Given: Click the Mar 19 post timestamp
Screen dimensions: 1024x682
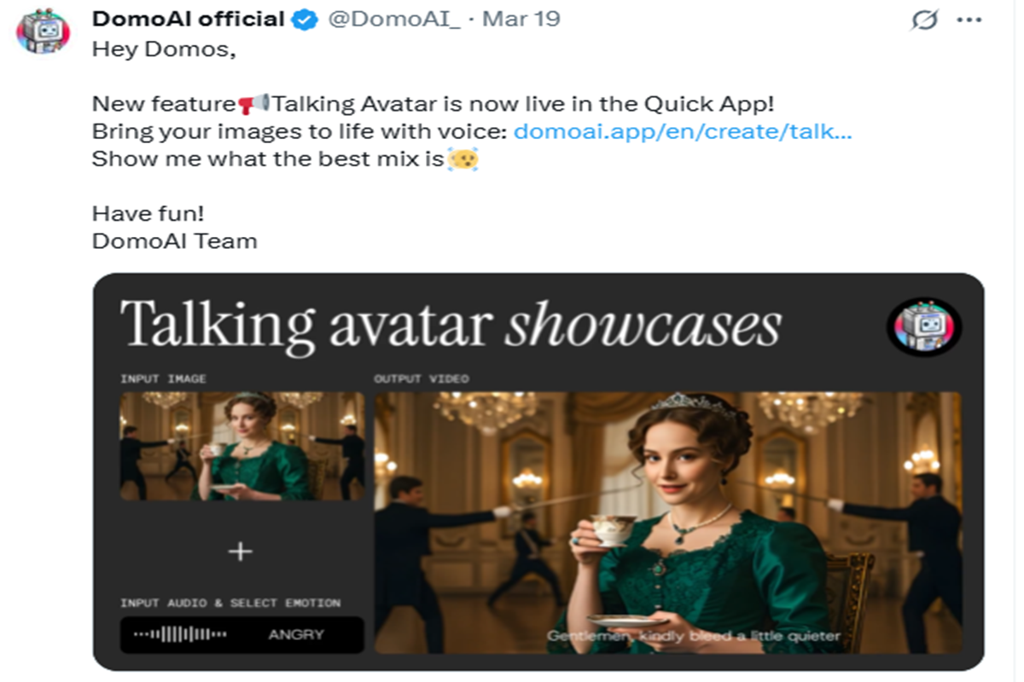Looking at the screenshot, I should (521, 19).
